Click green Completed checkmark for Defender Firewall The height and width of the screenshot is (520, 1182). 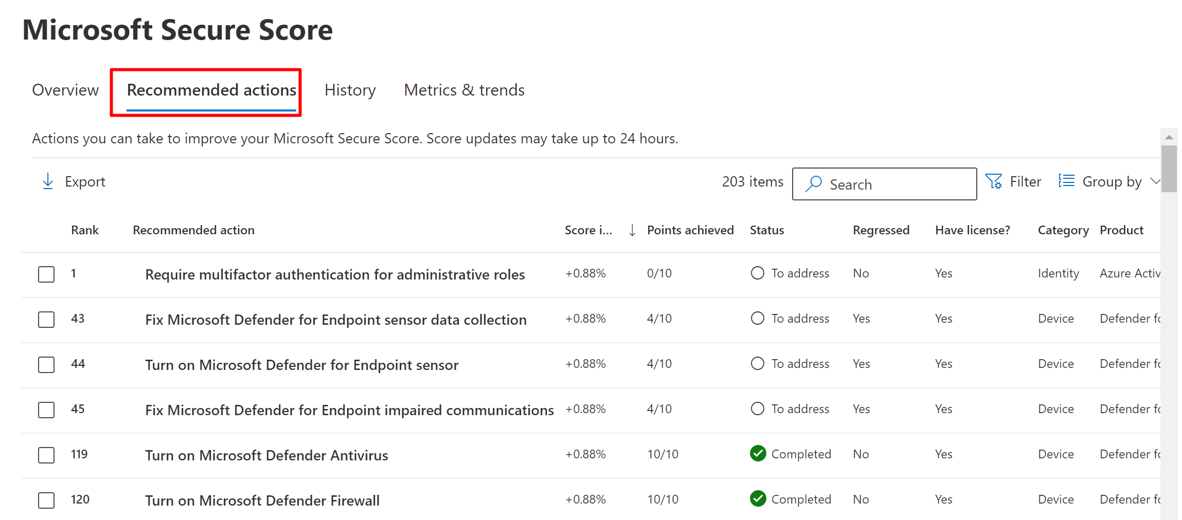coord(758,499)
